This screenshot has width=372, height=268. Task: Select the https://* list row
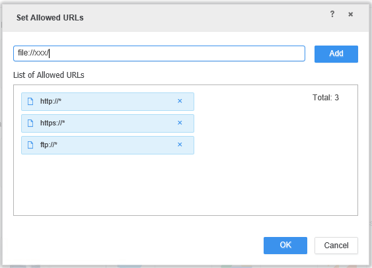[x=108, y=123]
